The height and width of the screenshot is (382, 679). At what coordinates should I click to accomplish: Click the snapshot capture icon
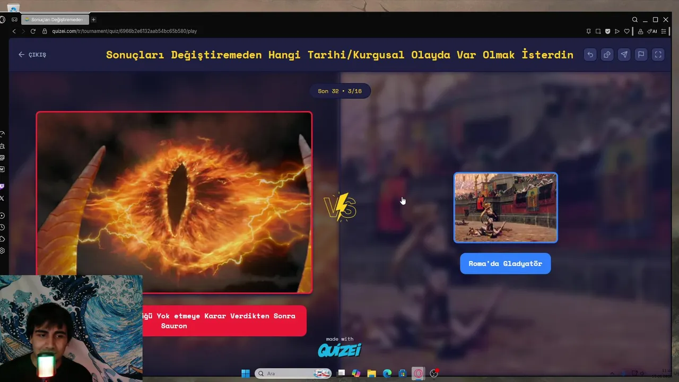point(598,31)
